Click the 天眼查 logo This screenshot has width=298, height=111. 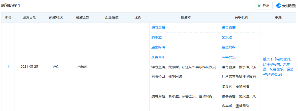click(286, 6)
